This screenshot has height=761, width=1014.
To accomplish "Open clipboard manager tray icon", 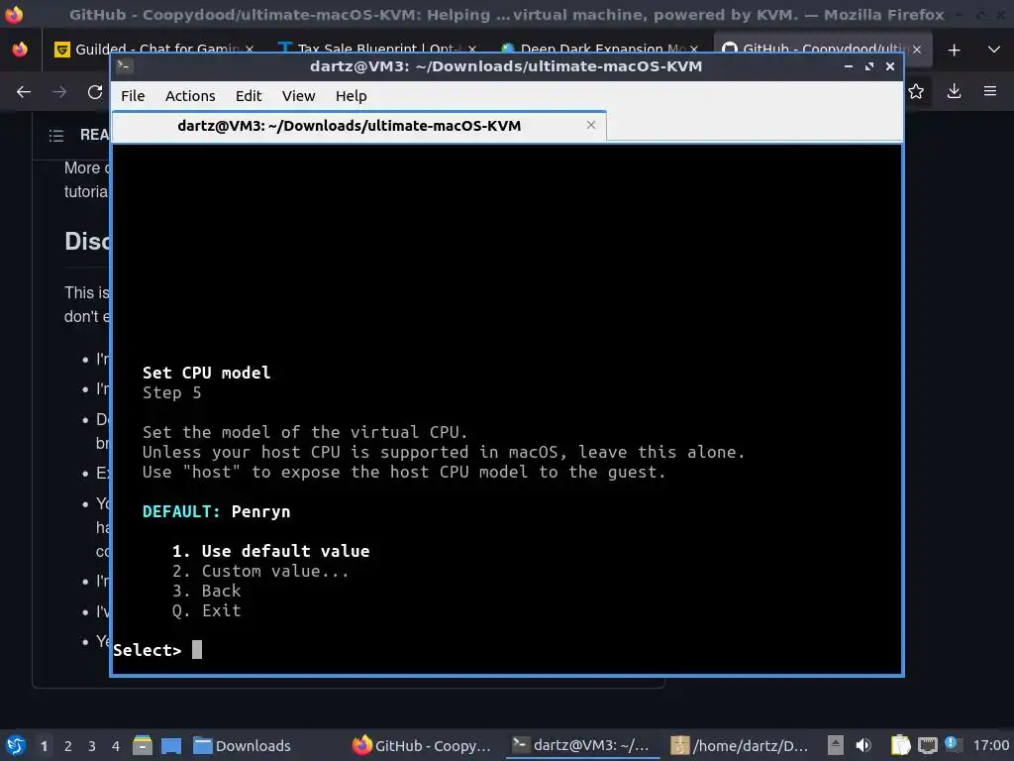I will coord(900,745).
